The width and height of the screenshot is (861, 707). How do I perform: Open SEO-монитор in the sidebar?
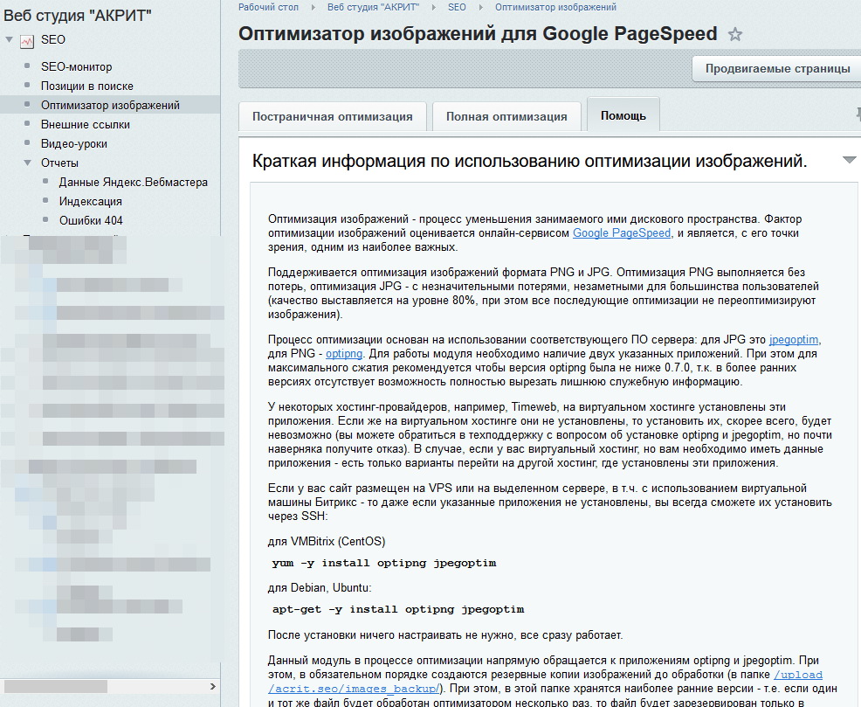(76, 66)
